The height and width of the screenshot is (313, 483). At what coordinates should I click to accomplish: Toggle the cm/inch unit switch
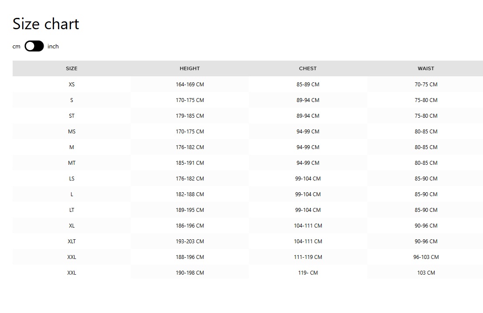[34, 46]
